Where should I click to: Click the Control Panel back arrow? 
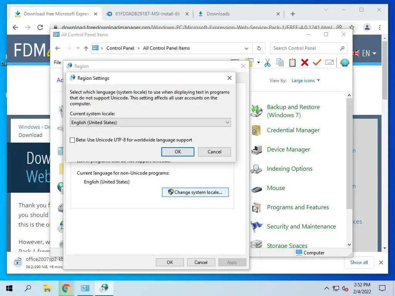58,48
